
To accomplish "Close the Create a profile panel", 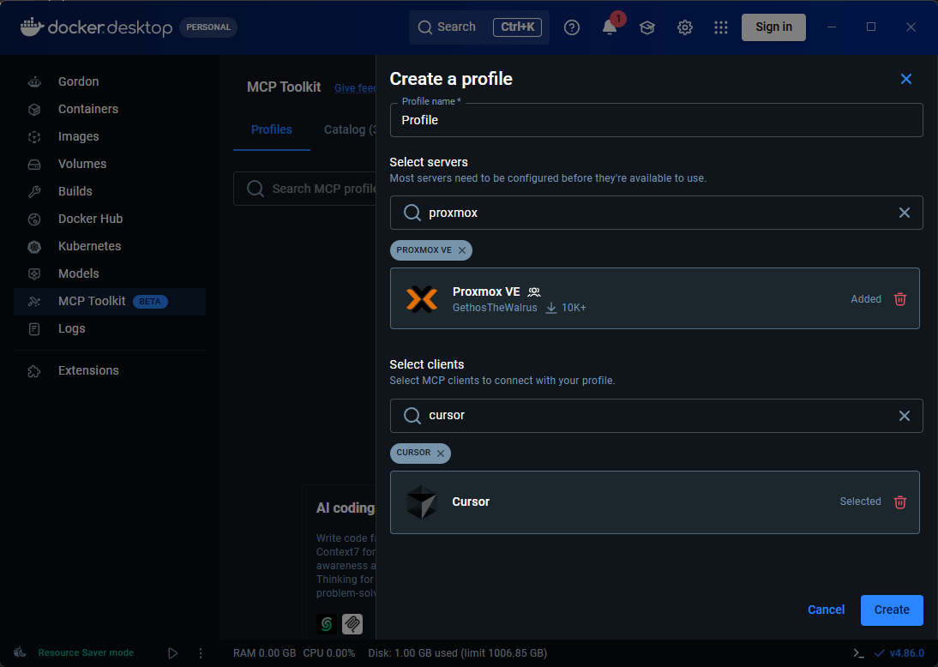I will pos(906,79).
